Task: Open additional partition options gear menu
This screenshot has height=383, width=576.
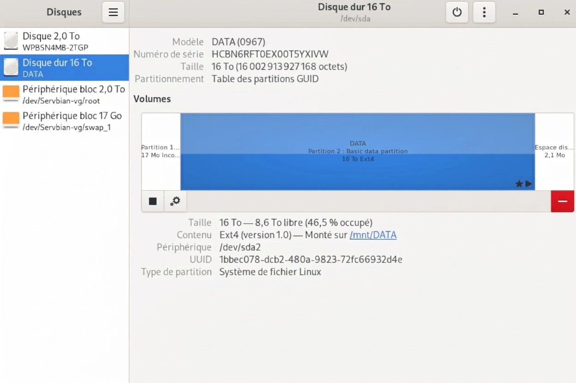Action: coord(176,201)
